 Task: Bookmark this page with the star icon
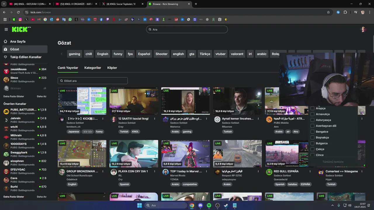328,12
